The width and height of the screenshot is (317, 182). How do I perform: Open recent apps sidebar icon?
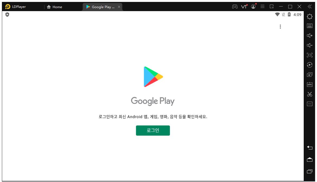point(309,171)
